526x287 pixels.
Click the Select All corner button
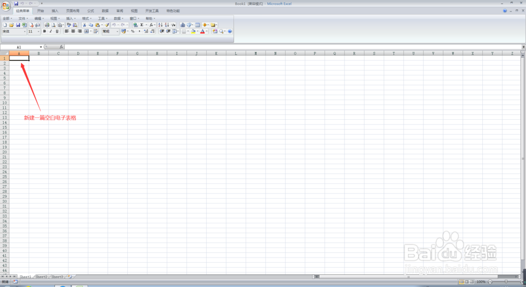4,53
